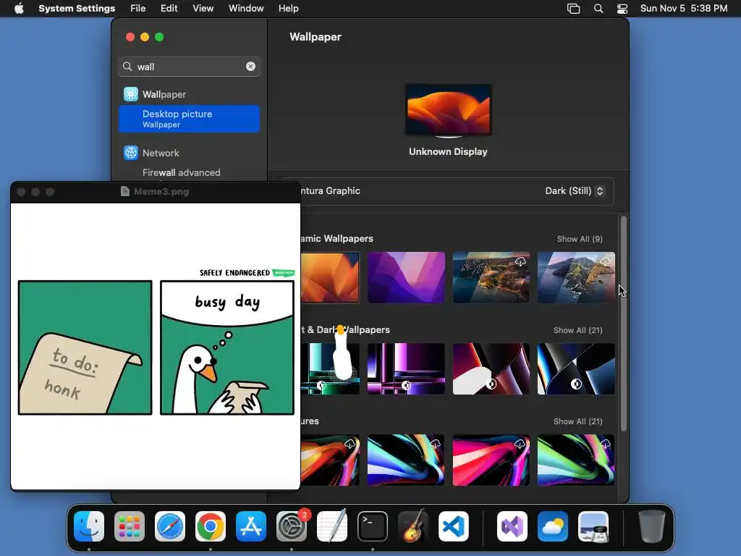Launch Google Chrome from the Dock
The width and height of the screenshot is (741, 556).
pos(211,526)
